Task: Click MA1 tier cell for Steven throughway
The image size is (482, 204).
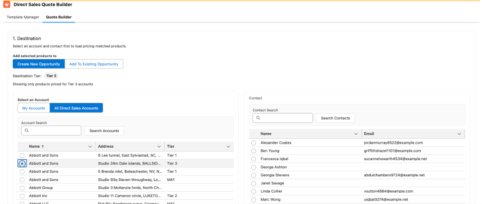Action: tap(171, 180)
